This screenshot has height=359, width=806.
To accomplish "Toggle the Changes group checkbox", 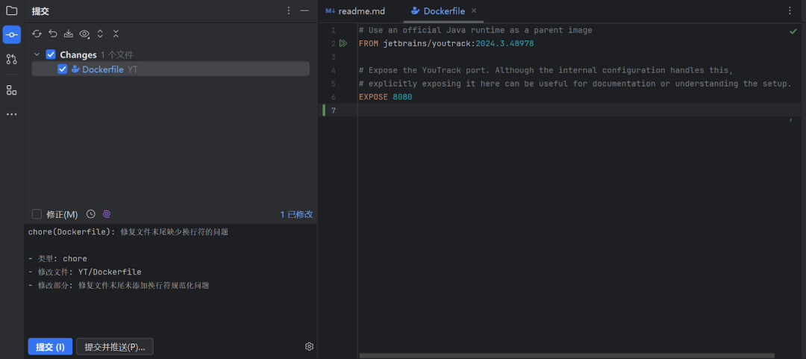I will coord(51,54).
